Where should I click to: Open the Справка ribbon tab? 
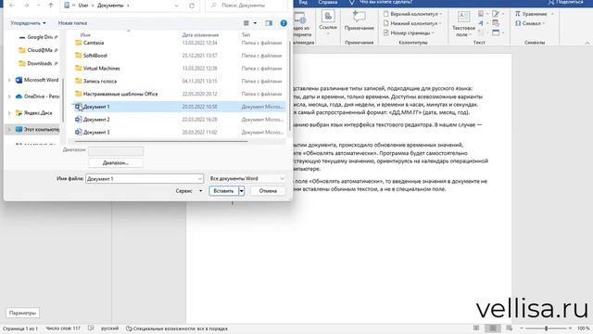coord(327,2)
